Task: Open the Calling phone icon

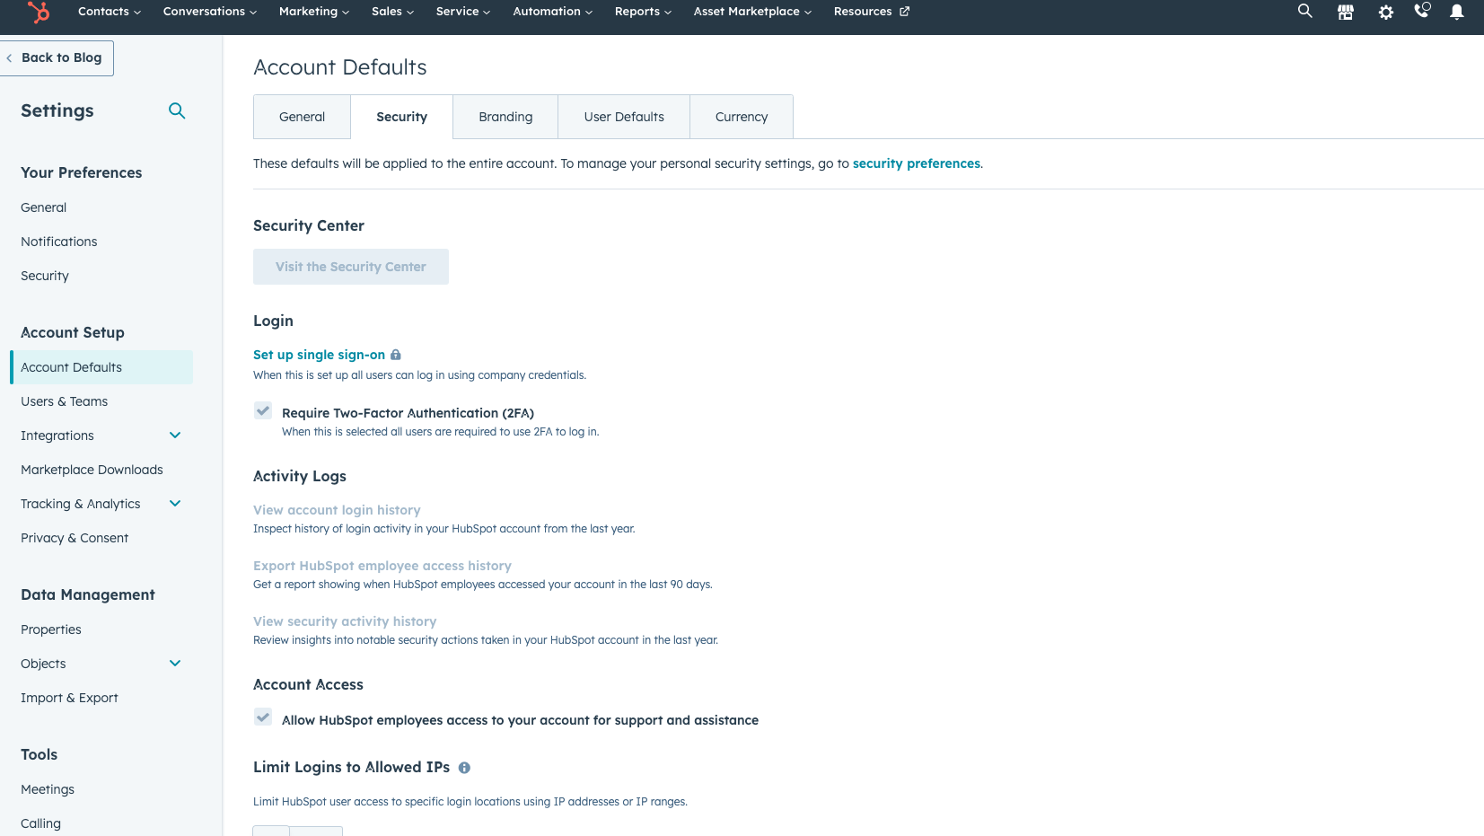Action: [x=1422, y=11]
